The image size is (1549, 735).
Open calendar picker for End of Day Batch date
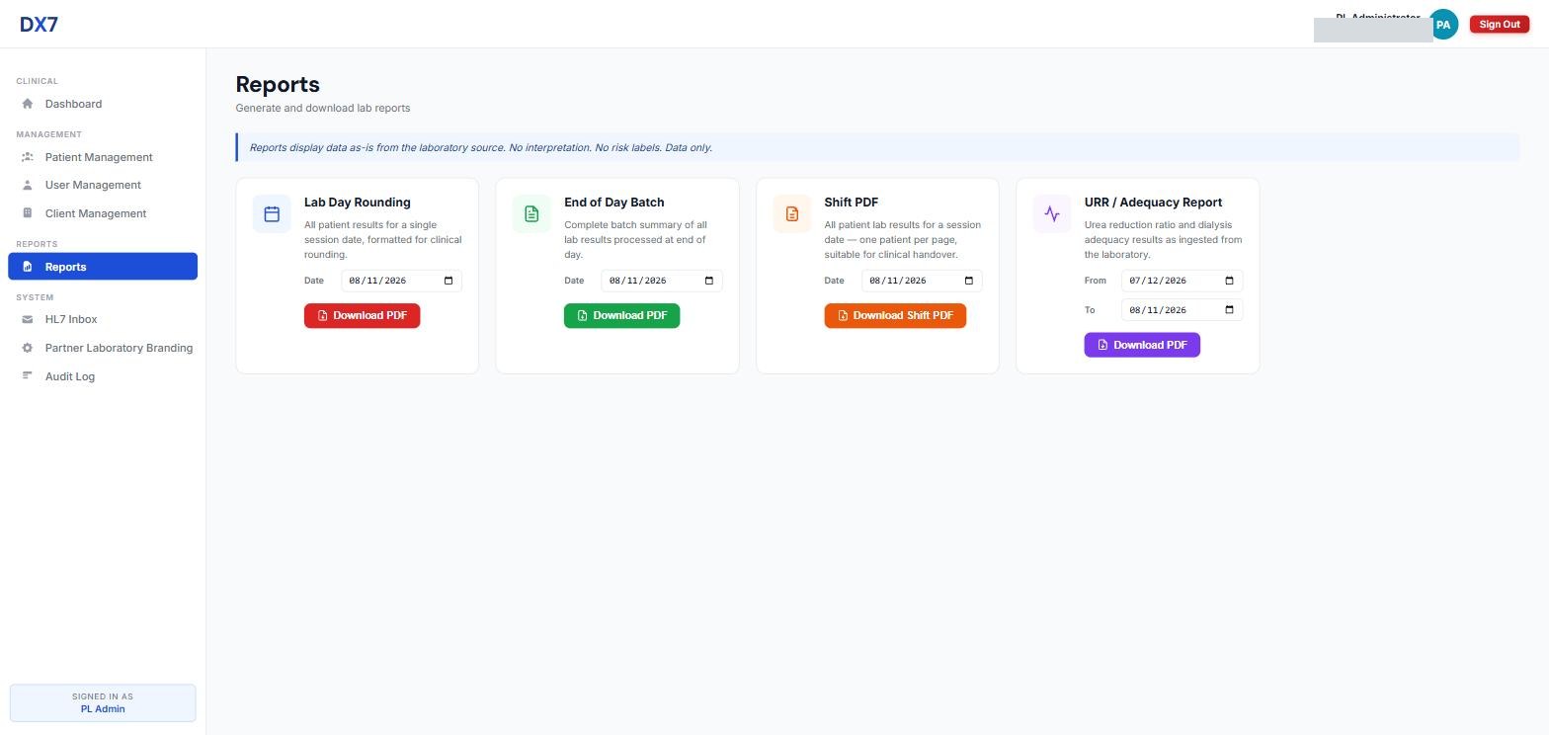click(708, 281)
